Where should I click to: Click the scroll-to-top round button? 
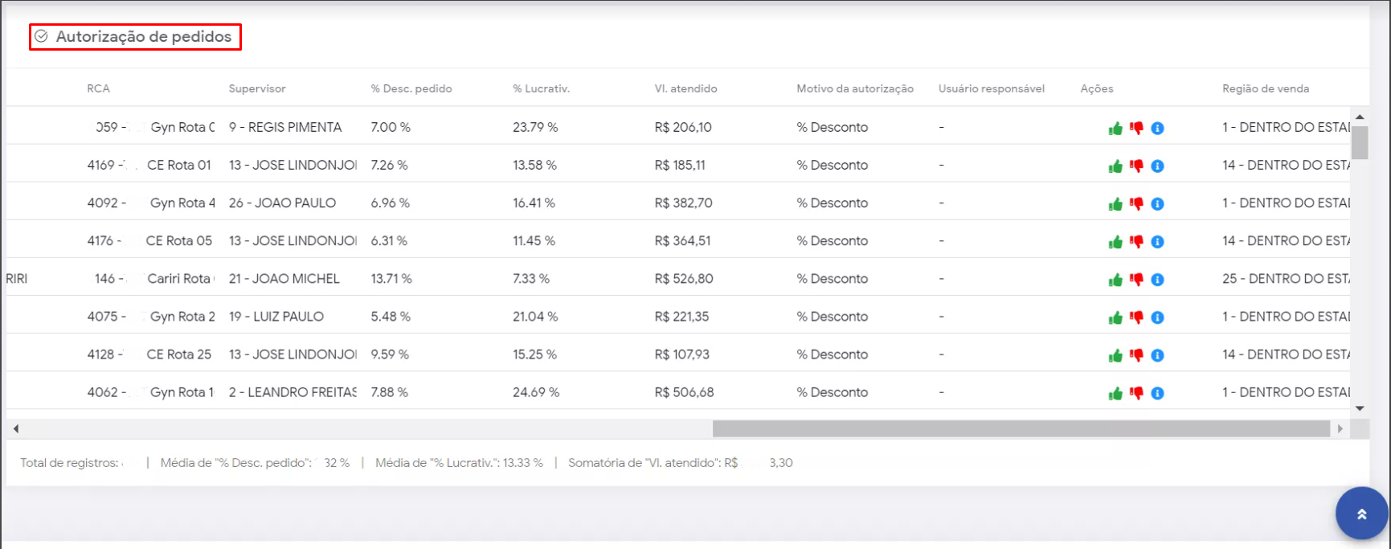pyautogui.click(x=1361, y=514)
